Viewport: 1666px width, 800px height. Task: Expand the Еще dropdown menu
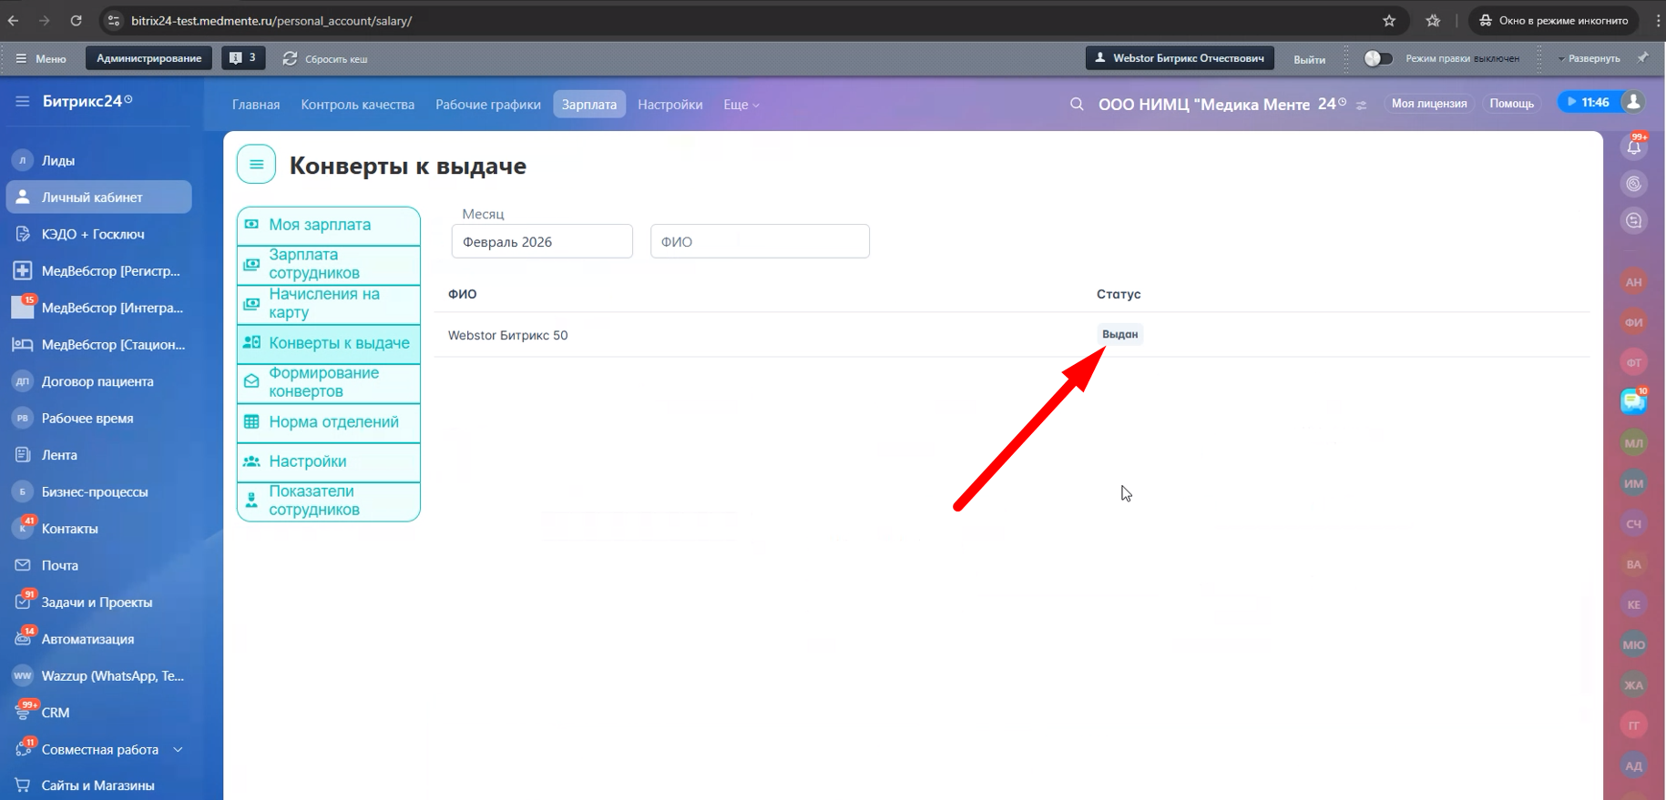(x=741, y=105)
